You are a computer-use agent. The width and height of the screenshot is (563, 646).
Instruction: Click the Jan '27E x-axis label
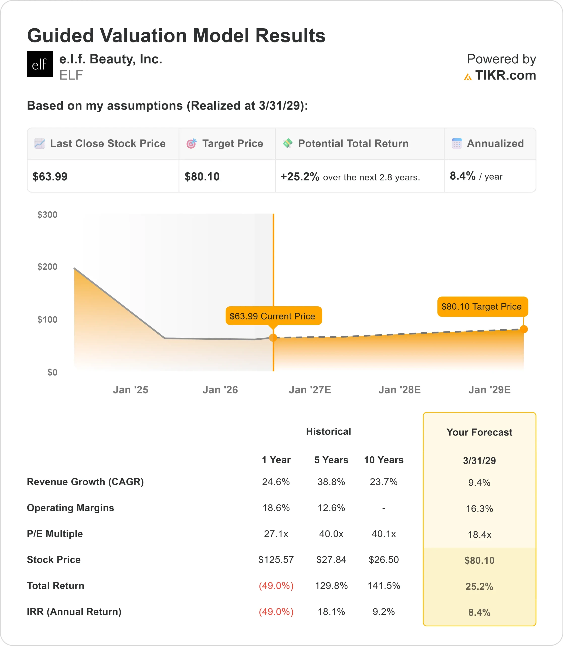click(x=310, y=390)
